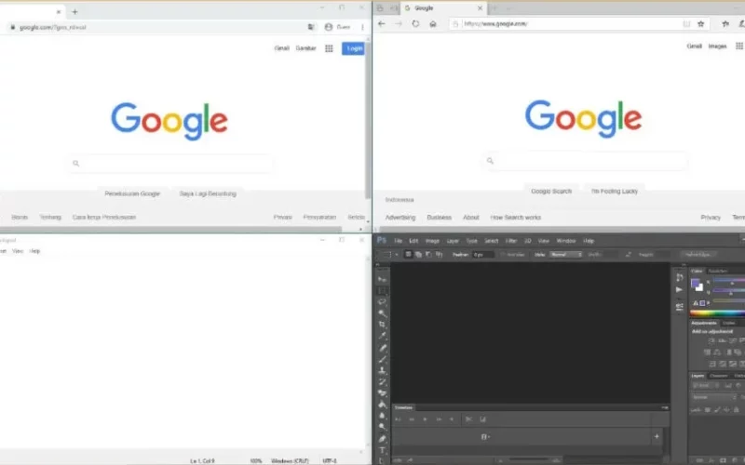Image resolution: width=745 pixels, height=465 pixels.
Task: Open the How Search works link in Edge
Action: tap(516, 218)
